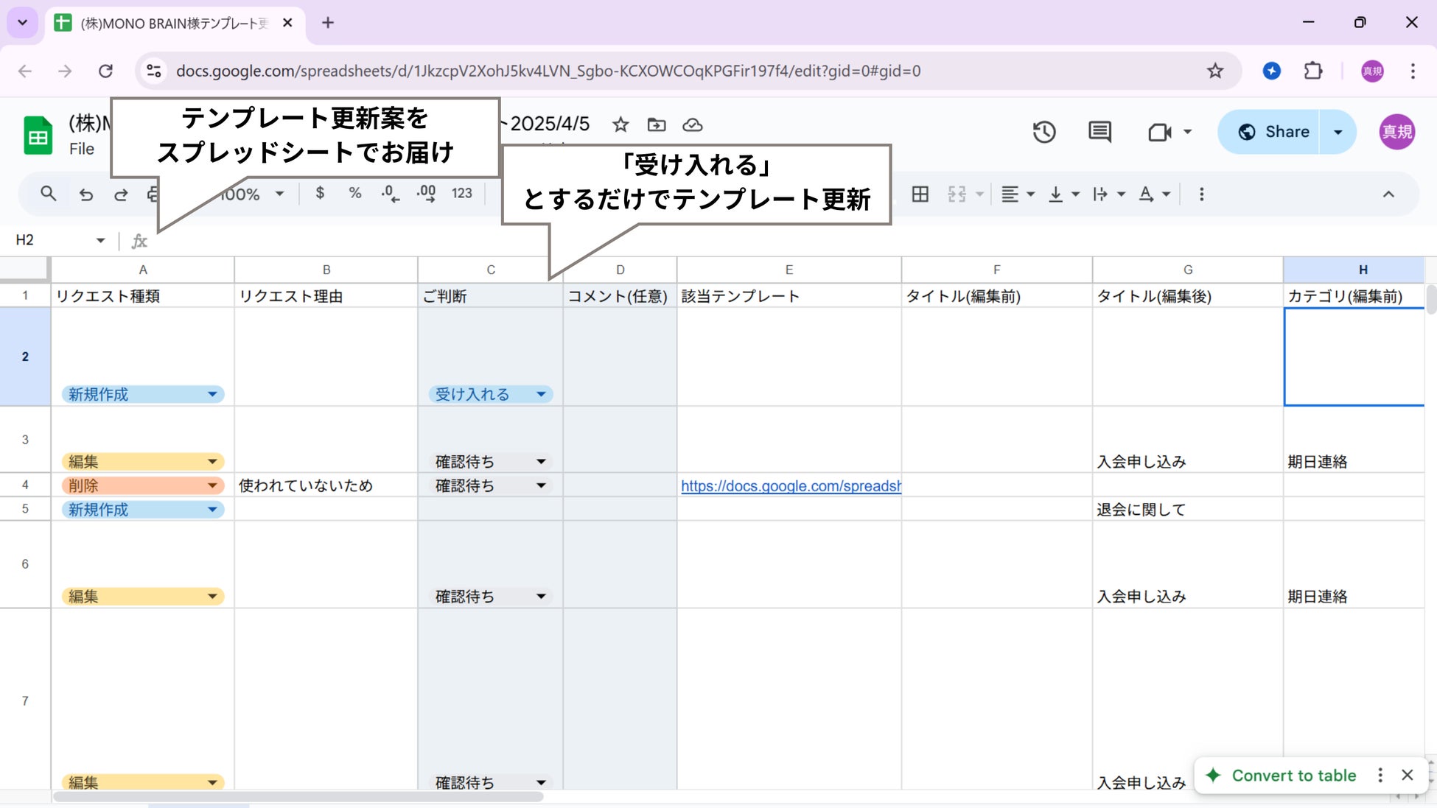Open docs.google.com link in row 4

790,486
